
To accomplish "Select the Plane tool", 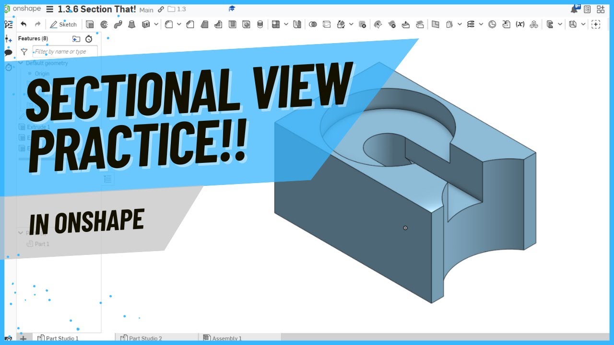I will pos(436,24).
